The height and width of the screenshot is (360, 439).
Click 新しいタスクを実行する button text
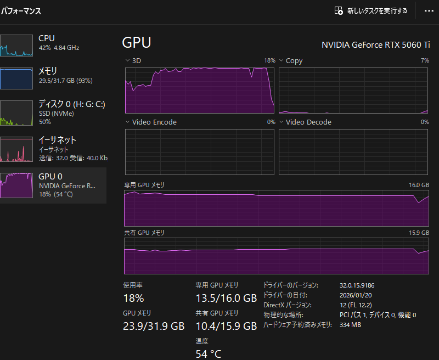[x=377, y=11]
